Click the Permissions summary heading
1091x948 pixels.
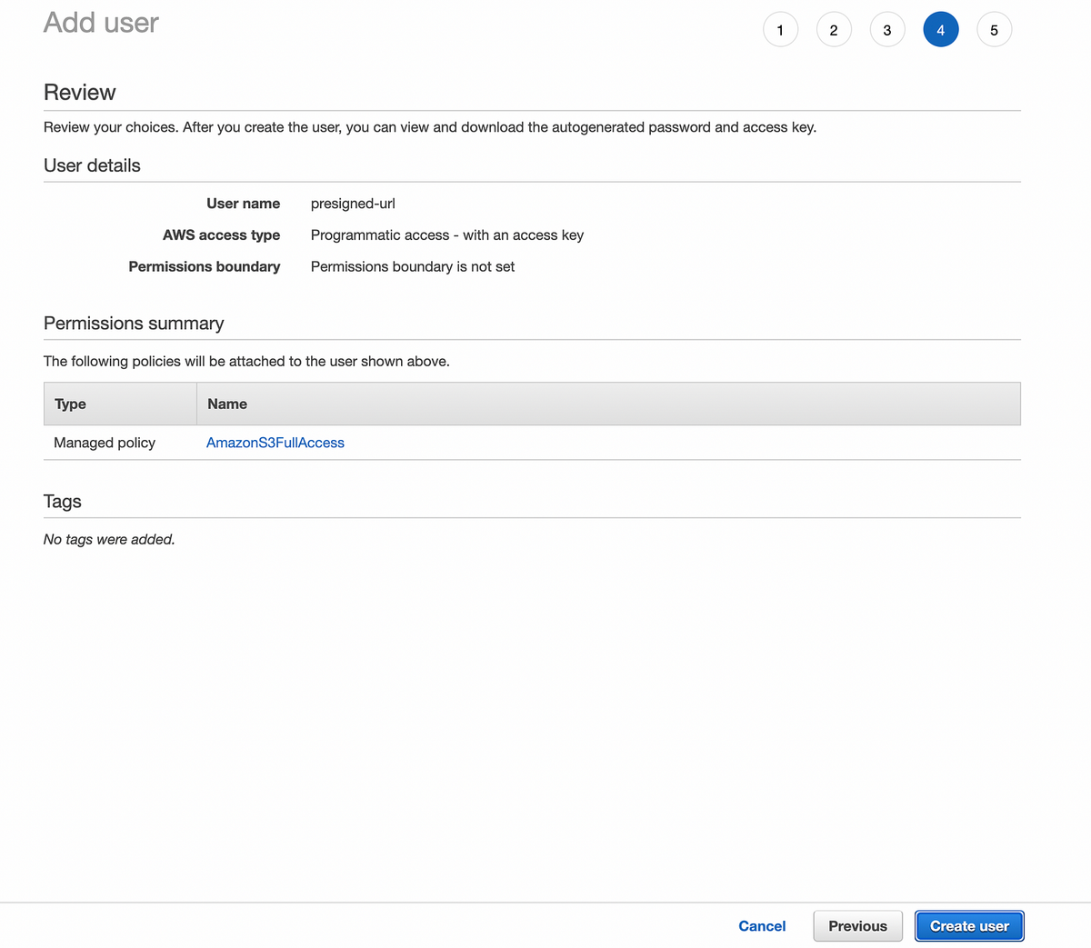click(134, 324)
